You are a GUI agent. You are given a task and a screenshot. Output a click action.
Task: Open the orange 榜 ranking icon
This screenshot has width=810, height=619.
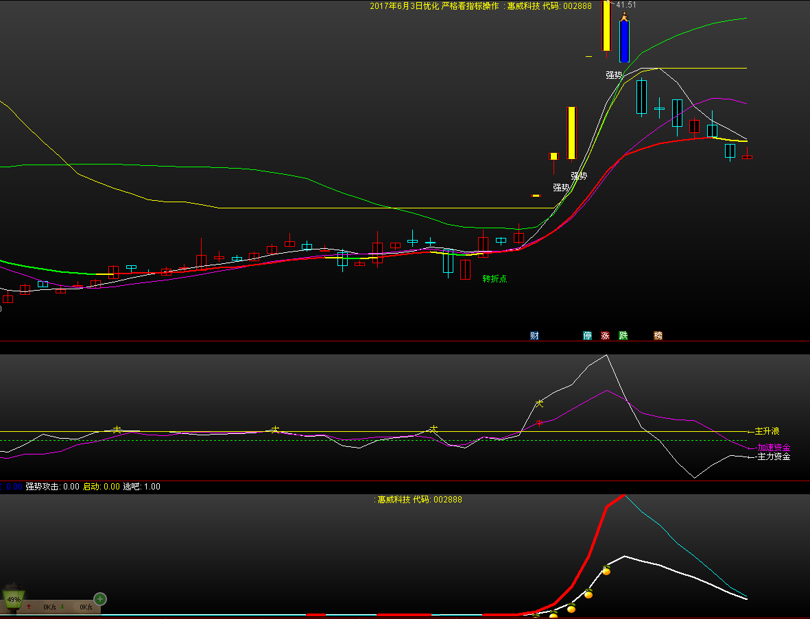point(658,336)
